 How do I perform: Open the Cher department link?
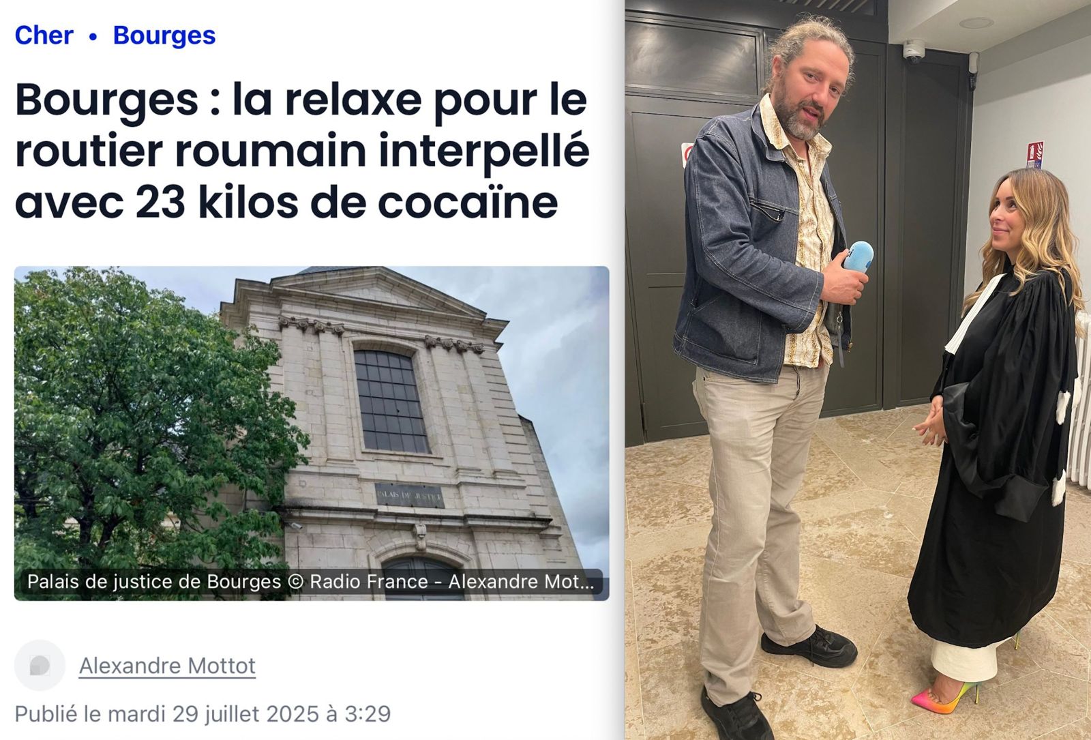click(x=44, y=35)
